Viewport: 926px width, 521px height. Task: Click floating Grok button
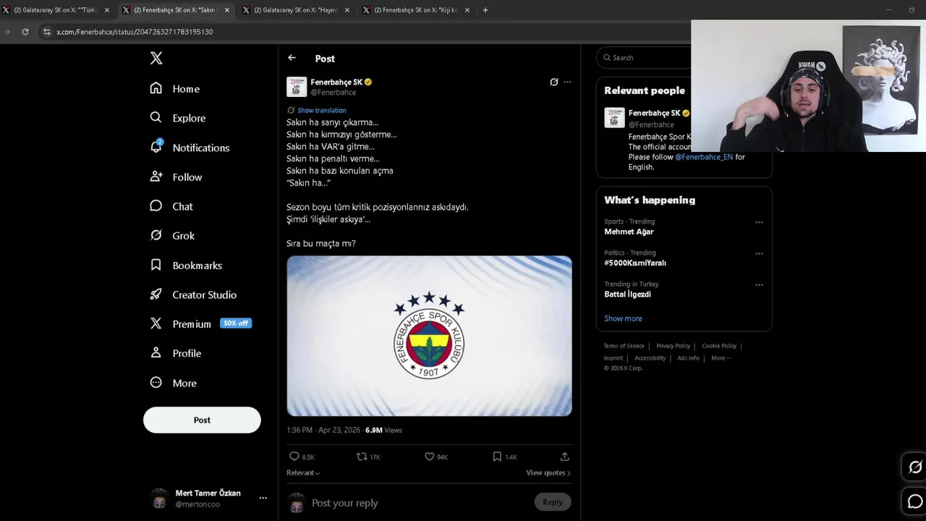(915, 467)
